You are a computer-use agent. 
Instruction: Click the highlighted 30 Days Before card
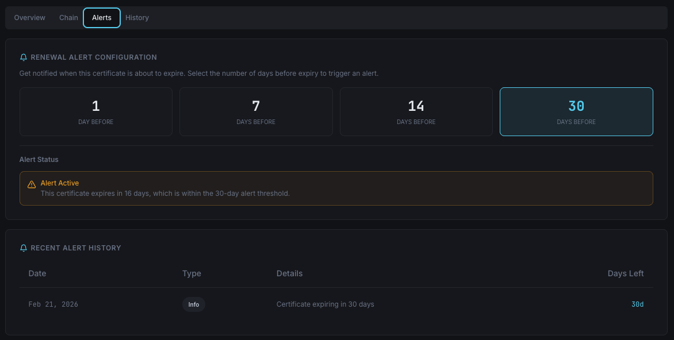coord(576,111)
